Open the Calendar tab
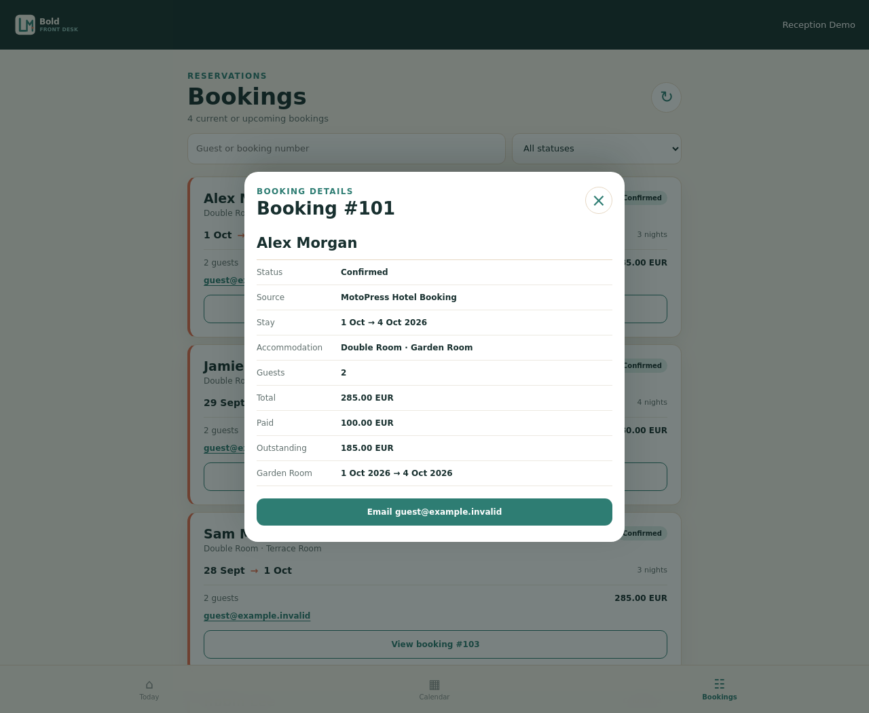The height and width of the screenshot is (713, 869). click(434, 689)
